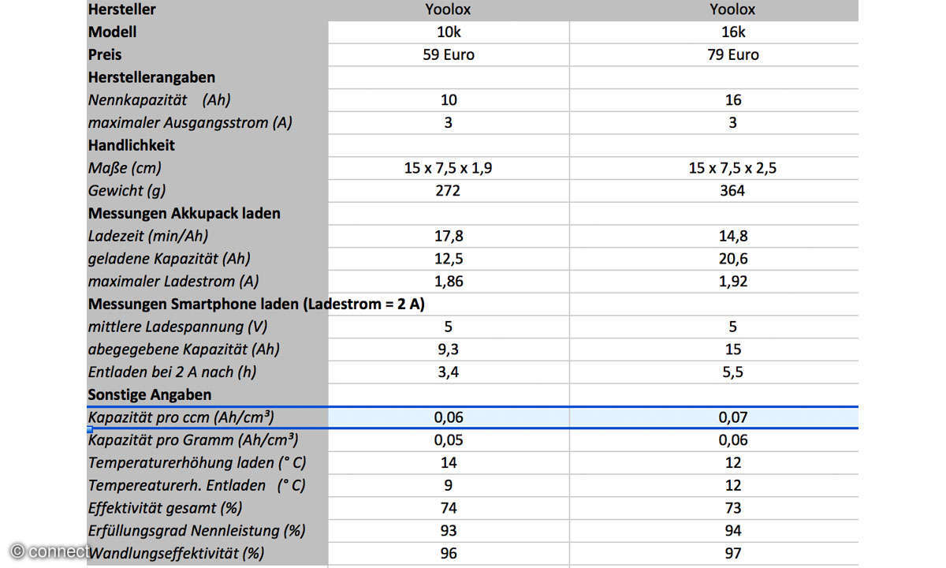Select the "abegegebene Kapazität (Ah)" label

pyautogui.click(x=184, y=349)
